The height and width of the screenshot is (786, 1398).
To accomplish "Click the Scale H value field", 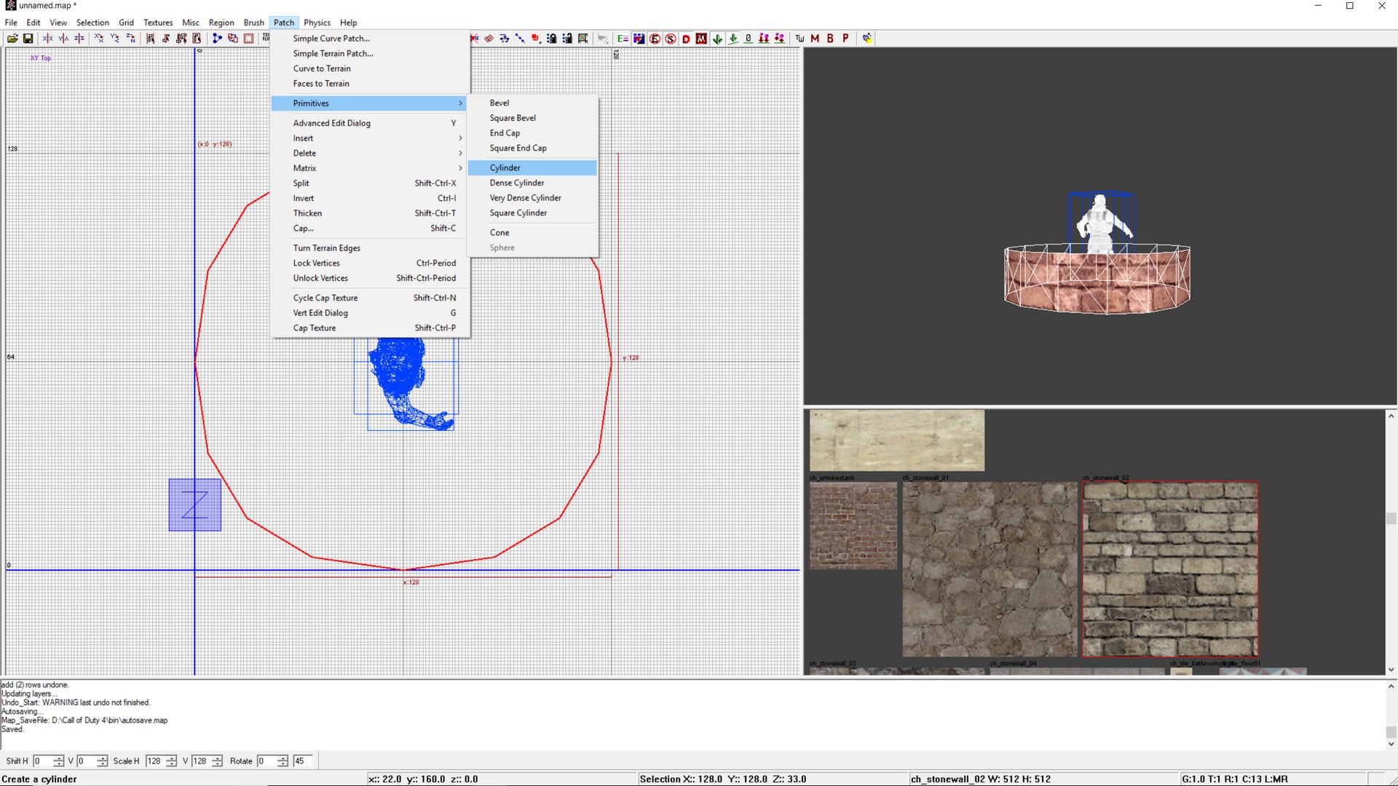I will pyautogui.click(x=154, y=761).
